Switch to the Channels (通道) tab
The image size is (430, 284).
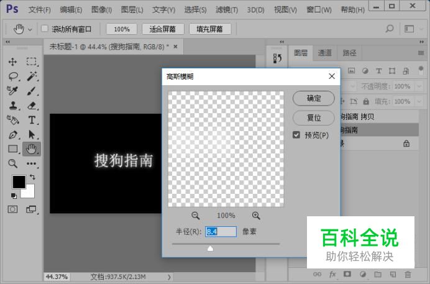pos(325,53)
